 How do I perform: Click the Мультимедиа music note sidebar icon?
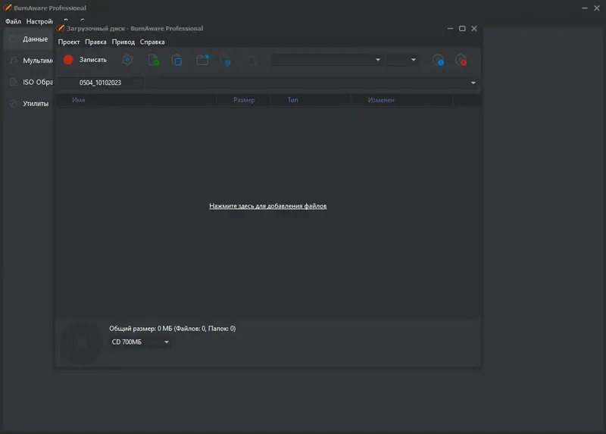coord(14,61)
